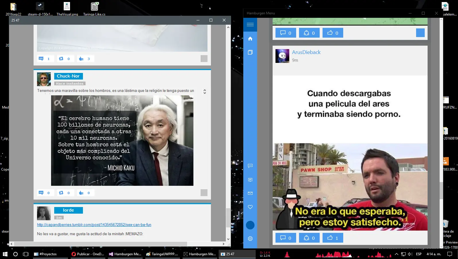Click reshare button on ArusDieback's post
The width and height of the screenshot is (458, 259).
click(309, 238)
